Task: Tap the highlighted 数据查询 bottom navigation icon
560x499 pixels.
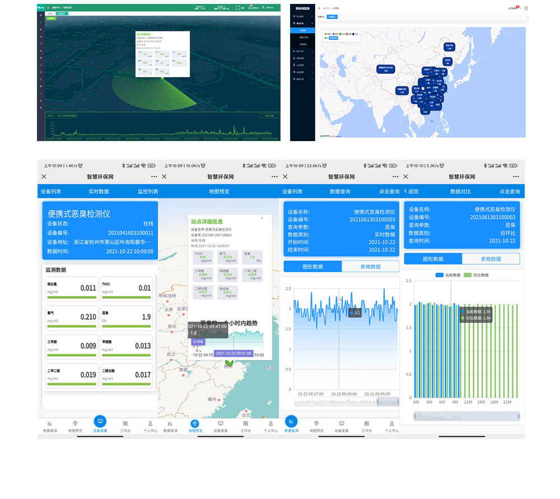Action: [x=292, y=422]
